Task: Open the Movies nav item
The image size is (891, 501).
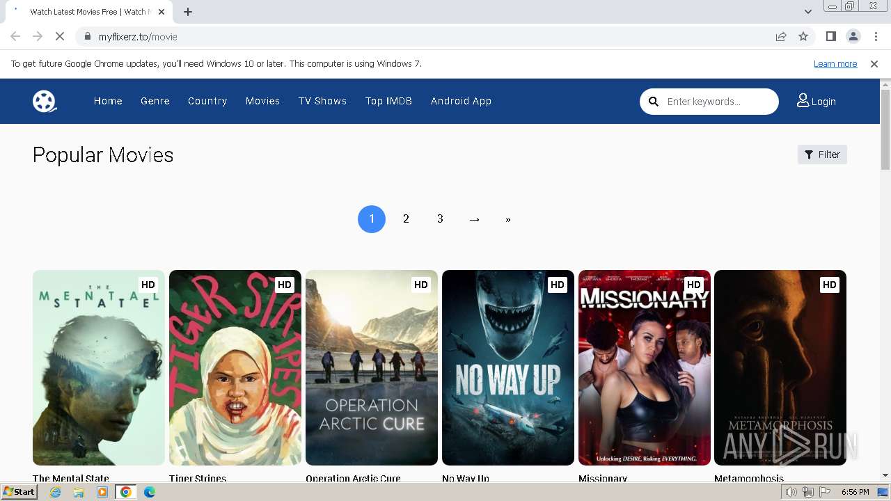Action: [x=262, y=101]
